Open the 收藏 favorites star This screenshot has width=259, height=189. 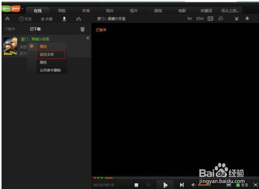click(47, 19)
